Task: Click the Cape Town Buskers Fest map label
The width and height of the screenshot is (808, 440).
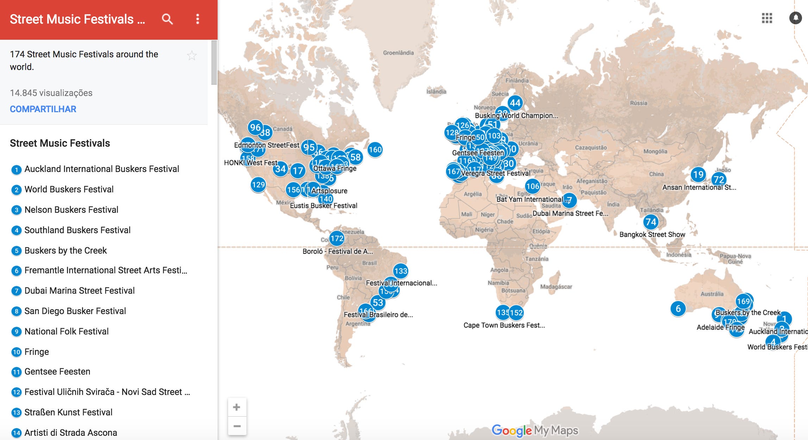Action: click(x=504, y=325)
